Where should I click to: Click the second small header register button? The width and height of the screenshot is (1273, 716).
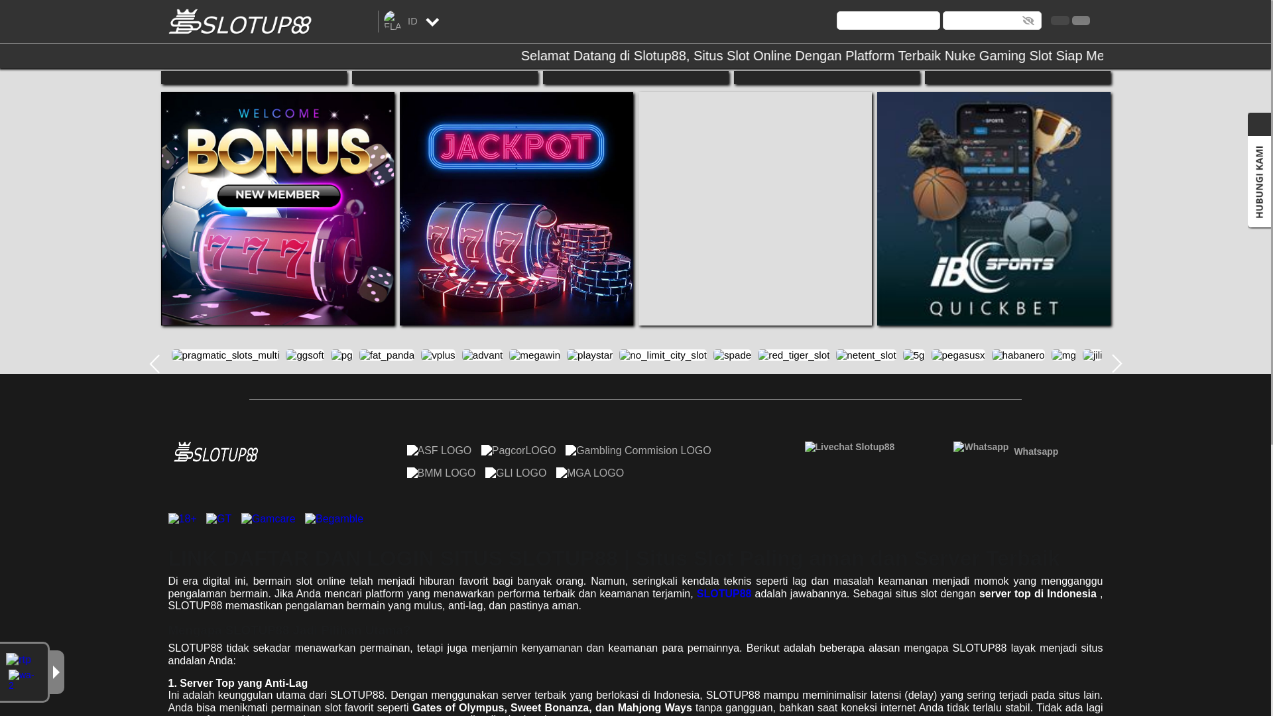tap(1081, 21)
